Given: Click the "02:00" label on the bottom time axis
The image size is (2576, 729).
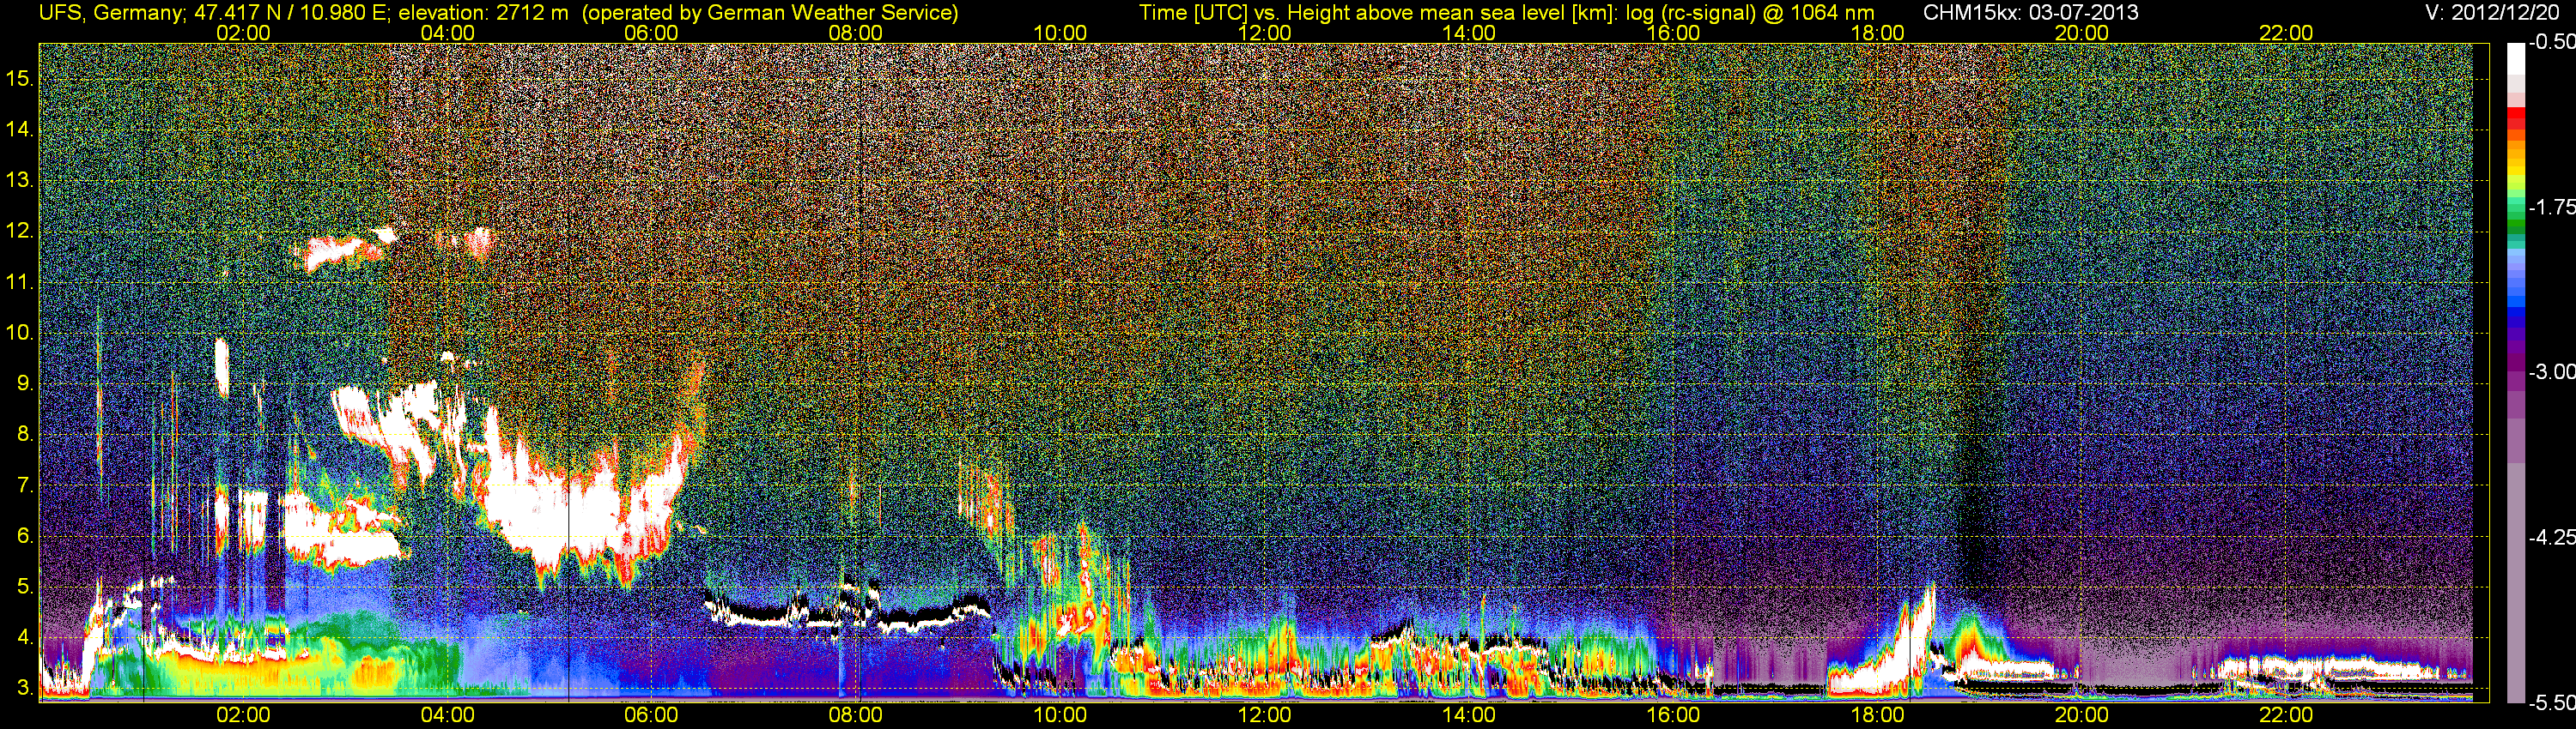Looking at the screenshot, I should (x=243, y=715).
